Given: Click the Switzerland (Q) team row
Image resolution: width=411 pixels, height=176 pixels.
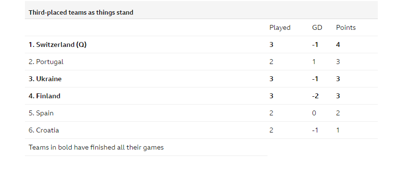Looking at the screenshot, I should 201,44.
